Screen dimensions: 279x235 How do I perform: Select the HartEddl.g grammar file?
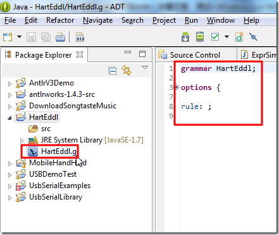pos(59,151)
